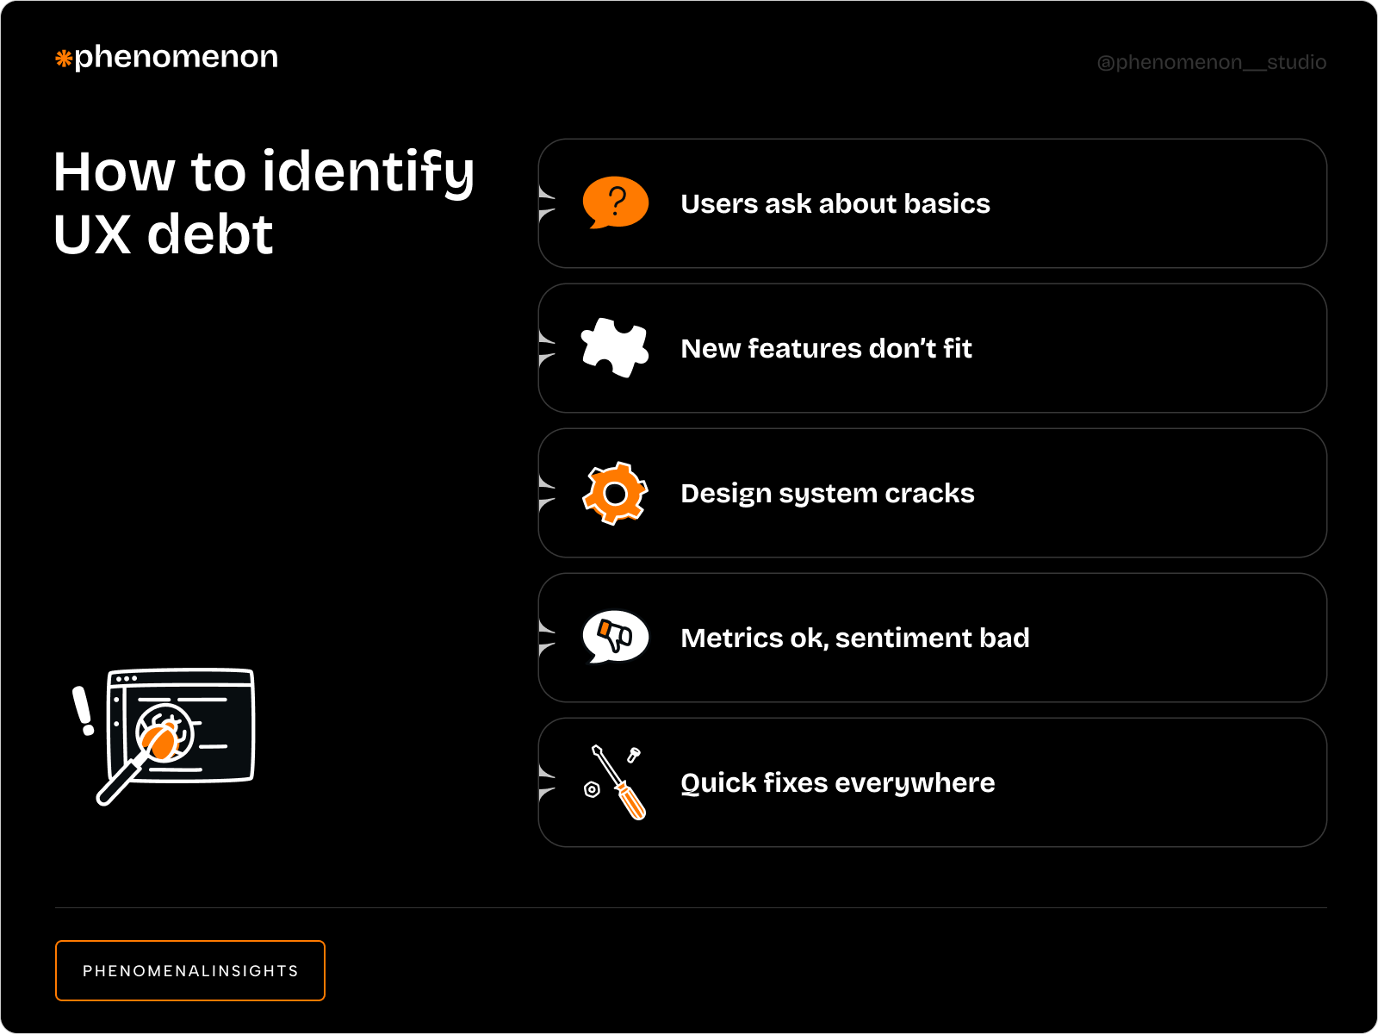This screenshot has height=1034, width=1378.
Task: Select the "New features don't fit" text
Action: [x=826, y=348]
